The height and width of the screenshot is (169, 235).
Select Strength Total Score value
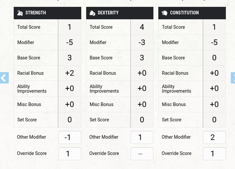(x=70, y=27)
